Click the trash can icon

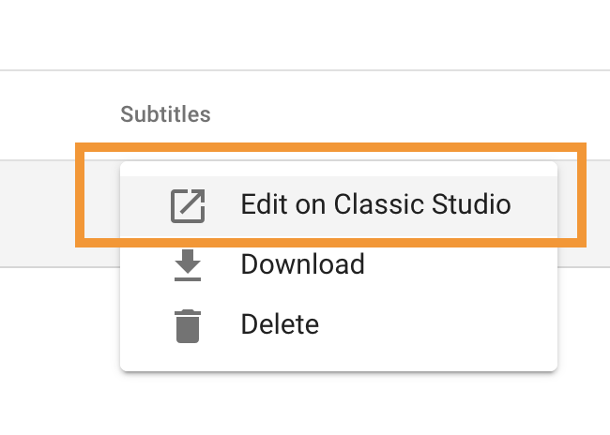(188, 326)
